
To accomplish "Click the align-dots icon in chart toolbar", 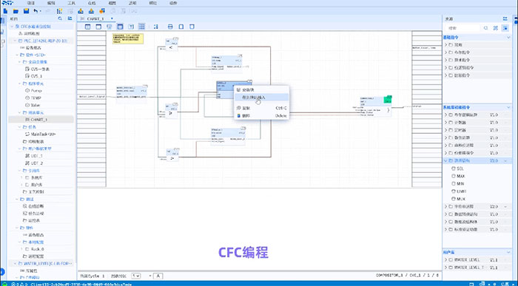I will tap(156, 27).
